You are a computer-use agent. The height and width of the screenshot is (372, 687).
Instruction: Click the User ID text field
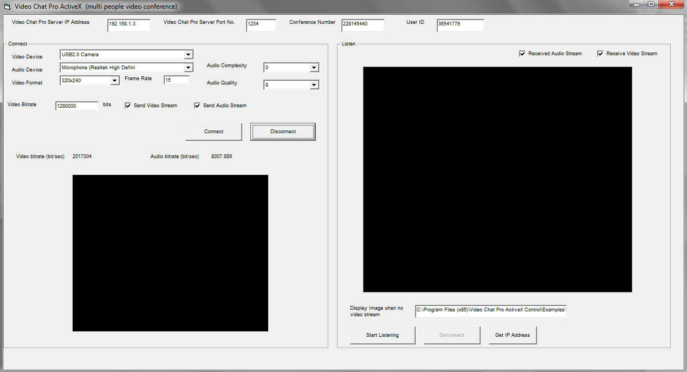click(460, 25)
